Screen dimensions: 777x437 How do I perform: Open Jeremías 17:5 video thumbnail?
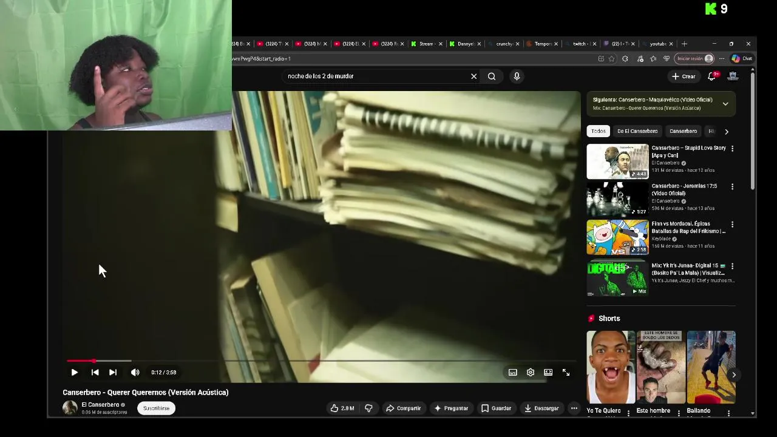point(617,199)
